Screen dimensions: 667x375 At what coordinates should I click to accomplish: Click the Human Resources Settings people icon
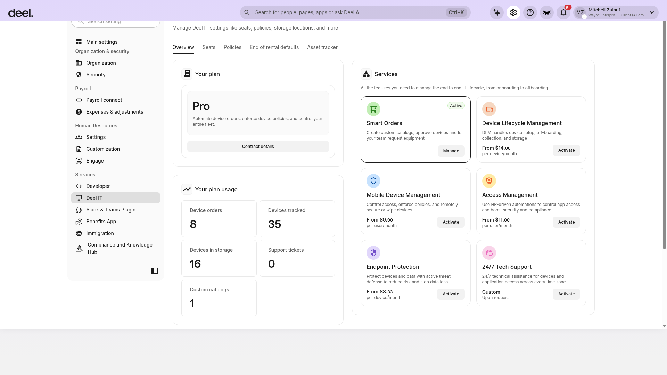[79, 137]
